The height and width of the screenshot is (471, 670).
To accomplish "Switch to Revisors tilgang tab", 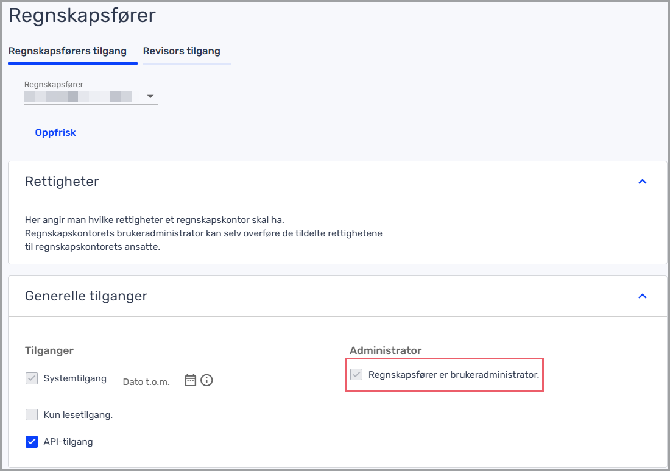I will [x=182, y=51].
